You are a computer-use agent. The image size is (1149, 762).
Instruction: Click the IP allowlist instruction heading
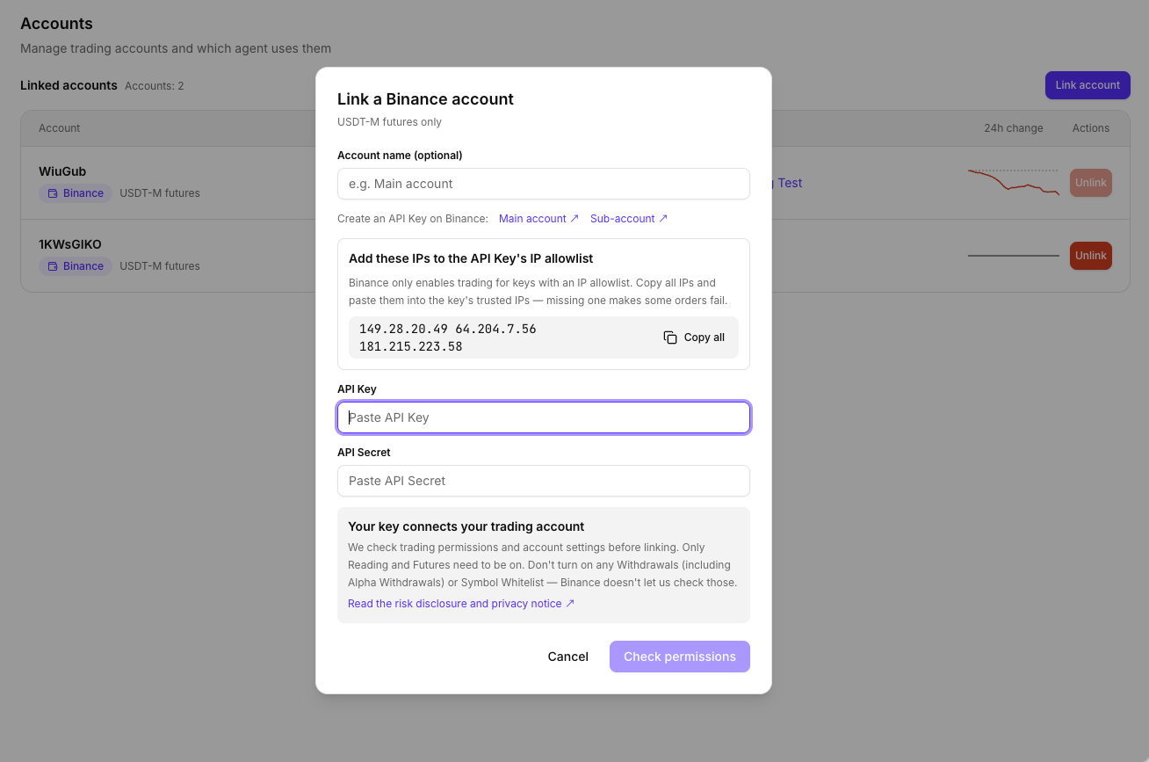(x=471, y=258)
